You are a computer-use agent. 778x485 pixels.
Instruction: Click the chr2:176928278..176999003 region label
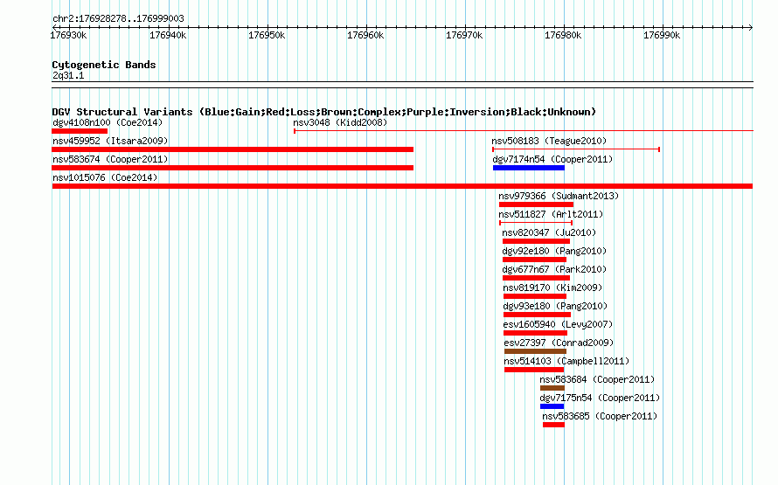coord(118,18)
